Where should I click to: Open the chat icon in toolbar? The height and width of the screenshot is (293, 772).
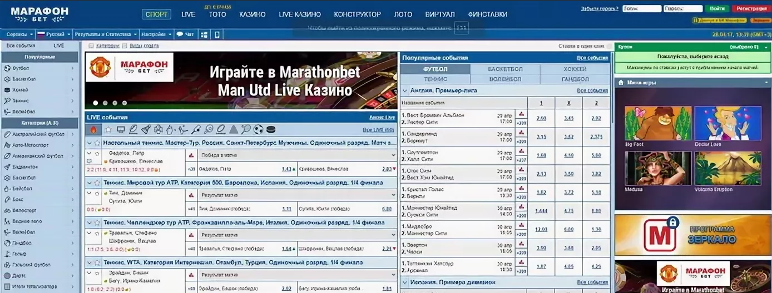[180, 34]
